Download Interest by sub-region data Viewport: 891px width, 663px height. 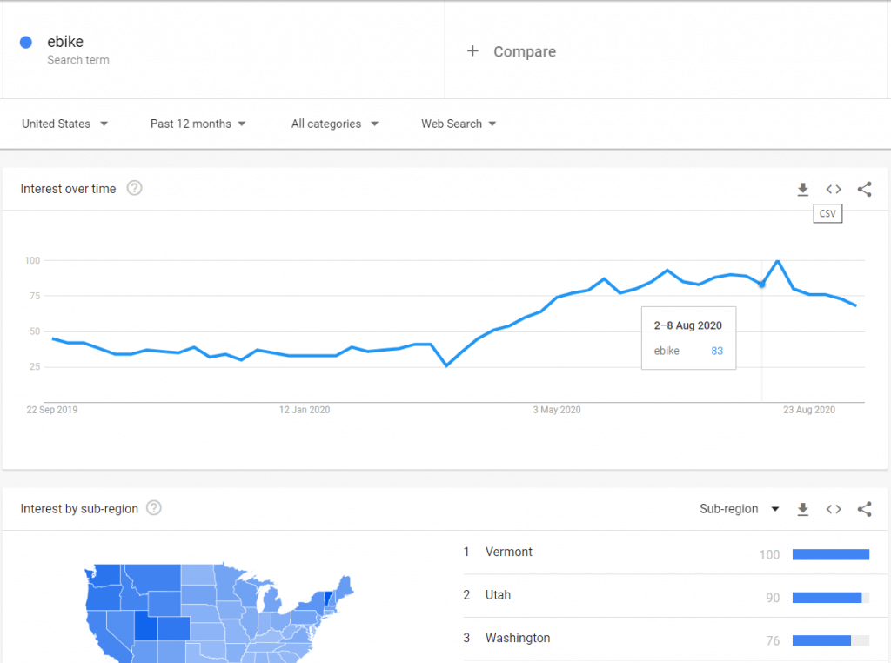803,509
